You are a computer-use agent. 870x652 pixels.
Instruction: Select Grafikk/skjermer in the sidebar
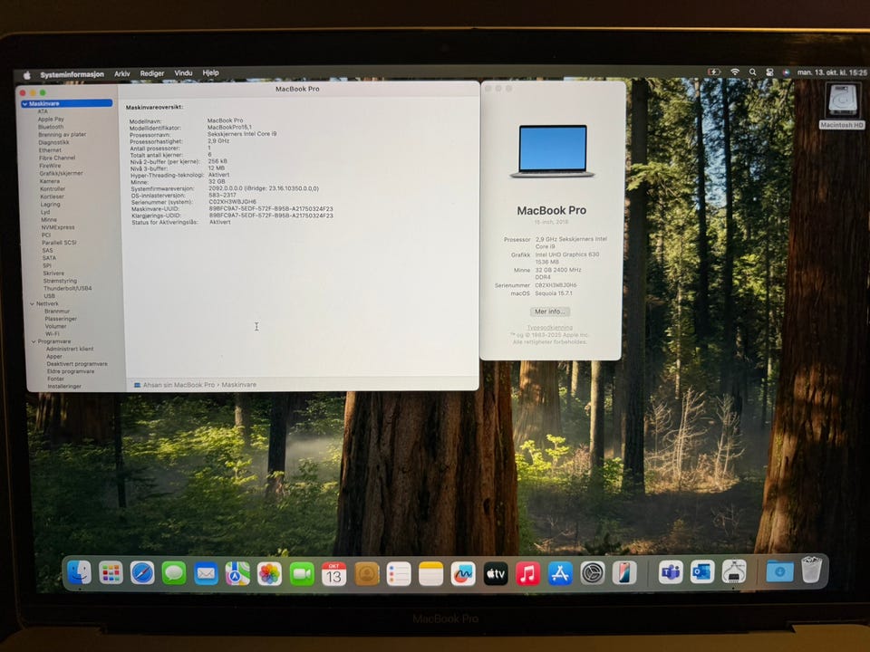point(61,174)
